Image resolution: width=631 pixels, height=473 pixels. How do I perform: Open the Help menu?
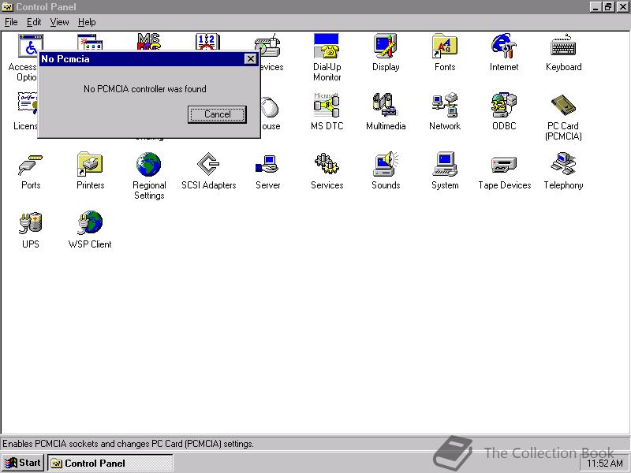click(x=87, y=22)
